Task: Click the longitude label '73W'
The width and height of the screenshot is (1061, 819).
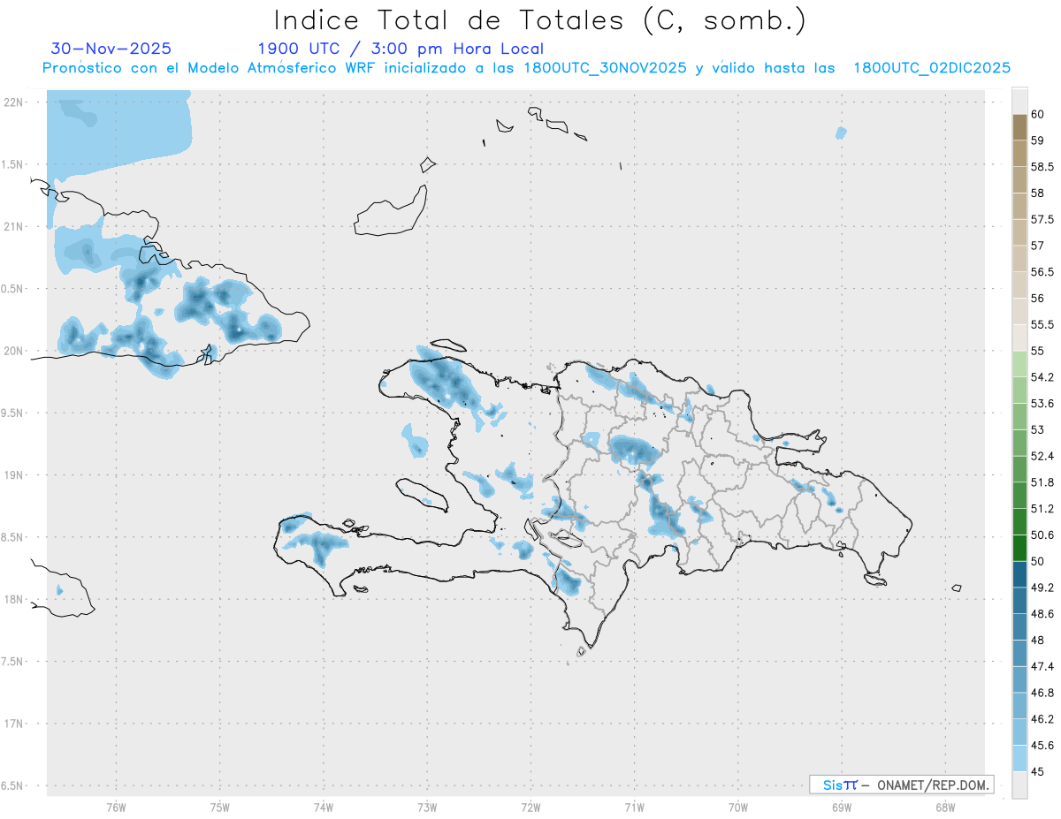Action: point(427,807)
